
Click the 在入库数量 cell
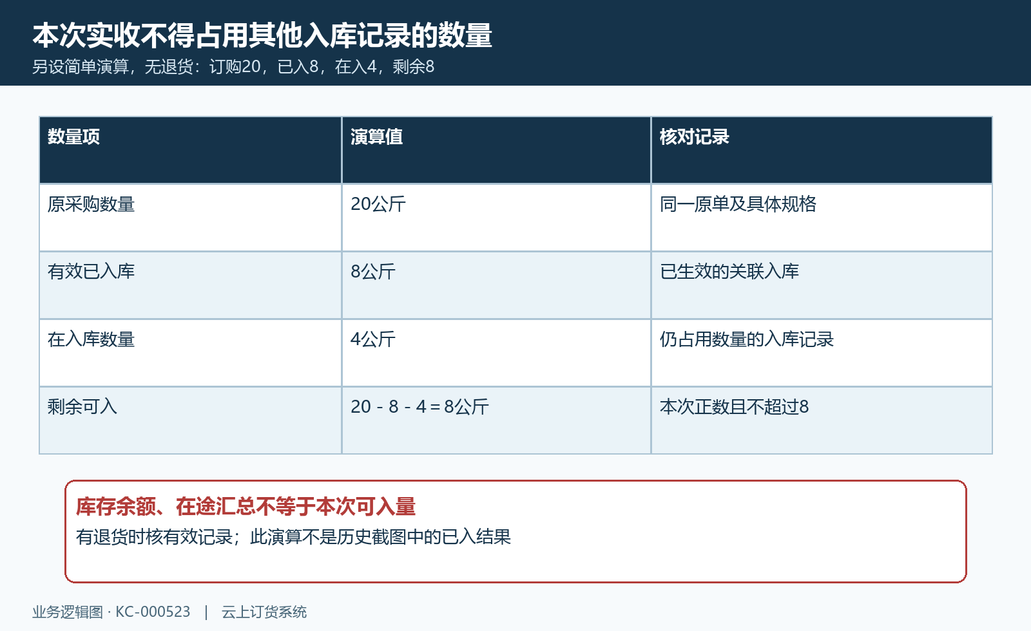pyautogui.click(x=190, y=353)
